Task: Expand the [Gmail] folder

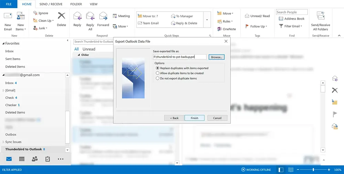Action: 3,90
